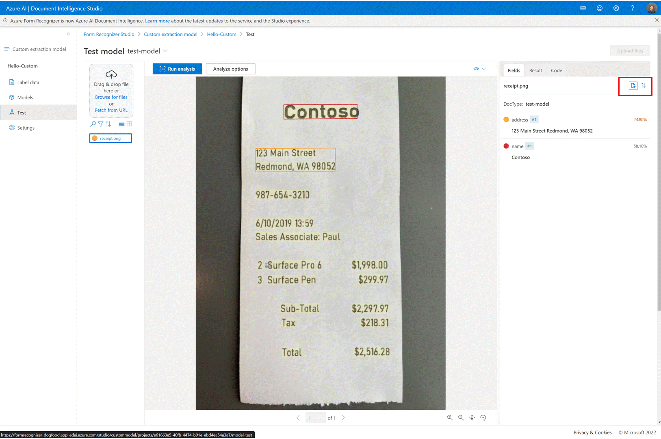Select the page number input field
The image size is (661, 439).
[x=315, y=417]
